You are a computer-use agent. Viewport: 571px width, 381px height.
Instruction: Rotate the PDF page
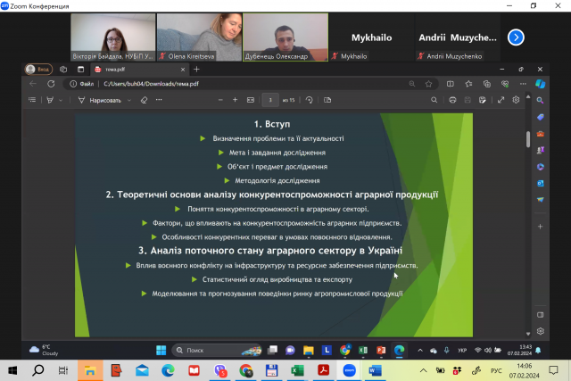click(x=310, y=100)
